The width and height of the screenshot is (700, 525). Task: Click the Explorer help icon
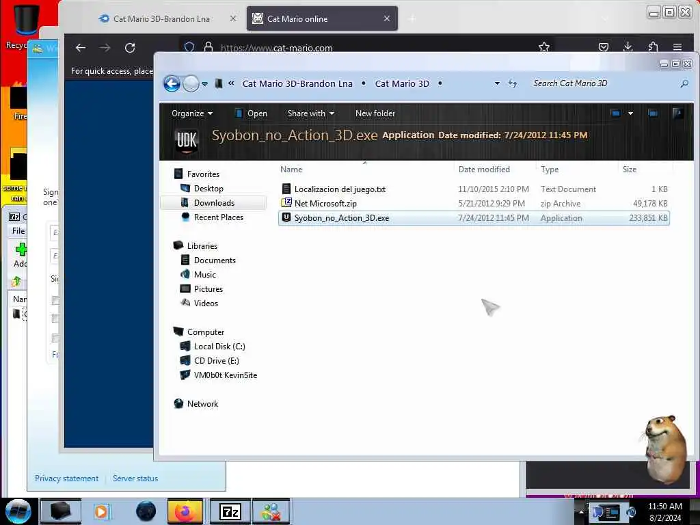point(677,113)
